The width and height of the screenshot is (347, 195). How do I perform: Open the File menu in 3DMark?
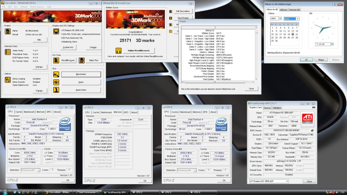pos(3,7)
